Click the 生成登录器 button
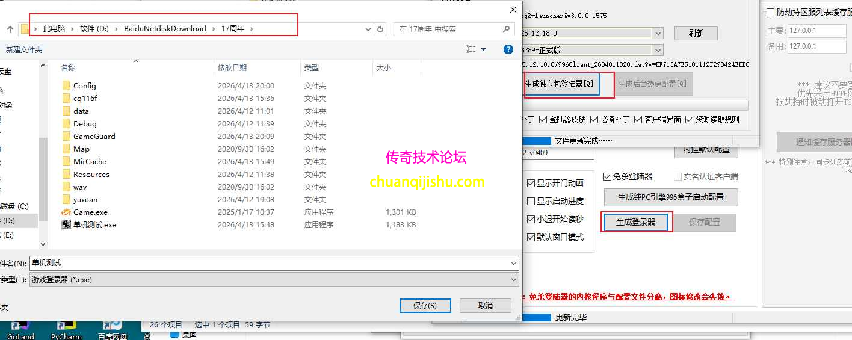This screenshot has width=852, height=340. tap(635, 222)
